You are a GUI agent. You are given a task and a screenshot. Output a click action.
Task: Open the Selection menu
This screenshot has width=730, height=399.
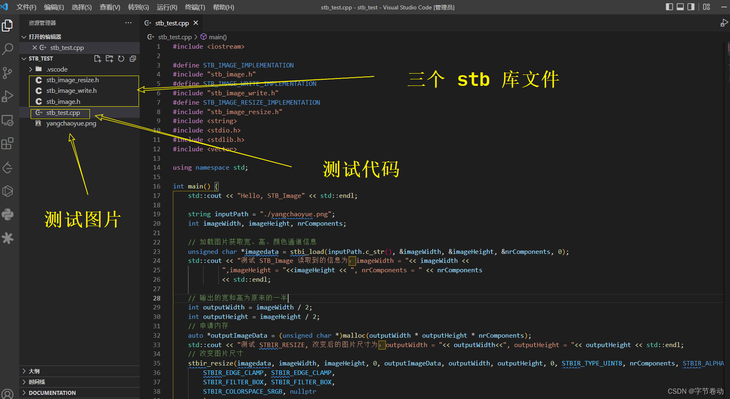coord(81,7)
